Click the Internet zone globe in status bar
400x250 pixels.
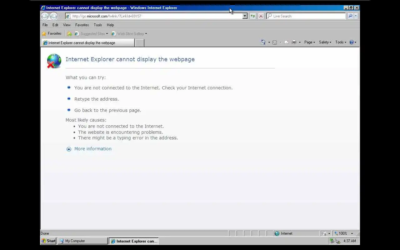277,233
